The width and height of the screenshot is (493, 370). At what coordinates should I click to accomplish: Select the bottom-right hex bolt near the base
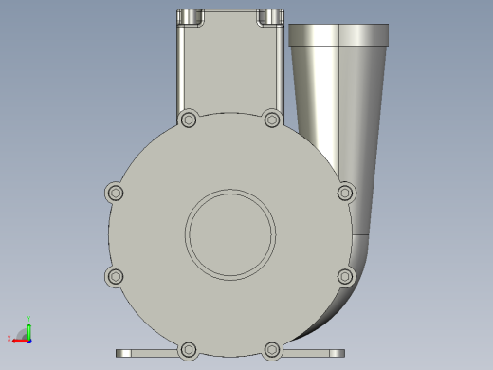click(x=272, y=350)
